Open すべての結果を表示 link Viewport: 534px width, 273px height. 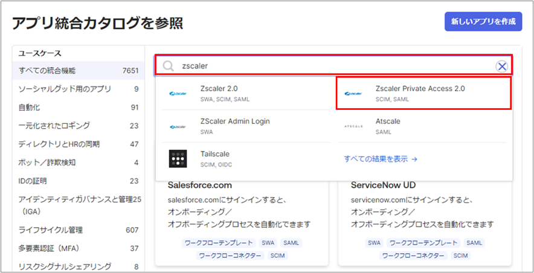point(381,159)
